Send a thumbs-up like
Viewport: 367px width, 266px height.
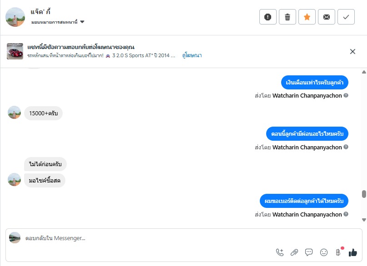pos(353,252)
